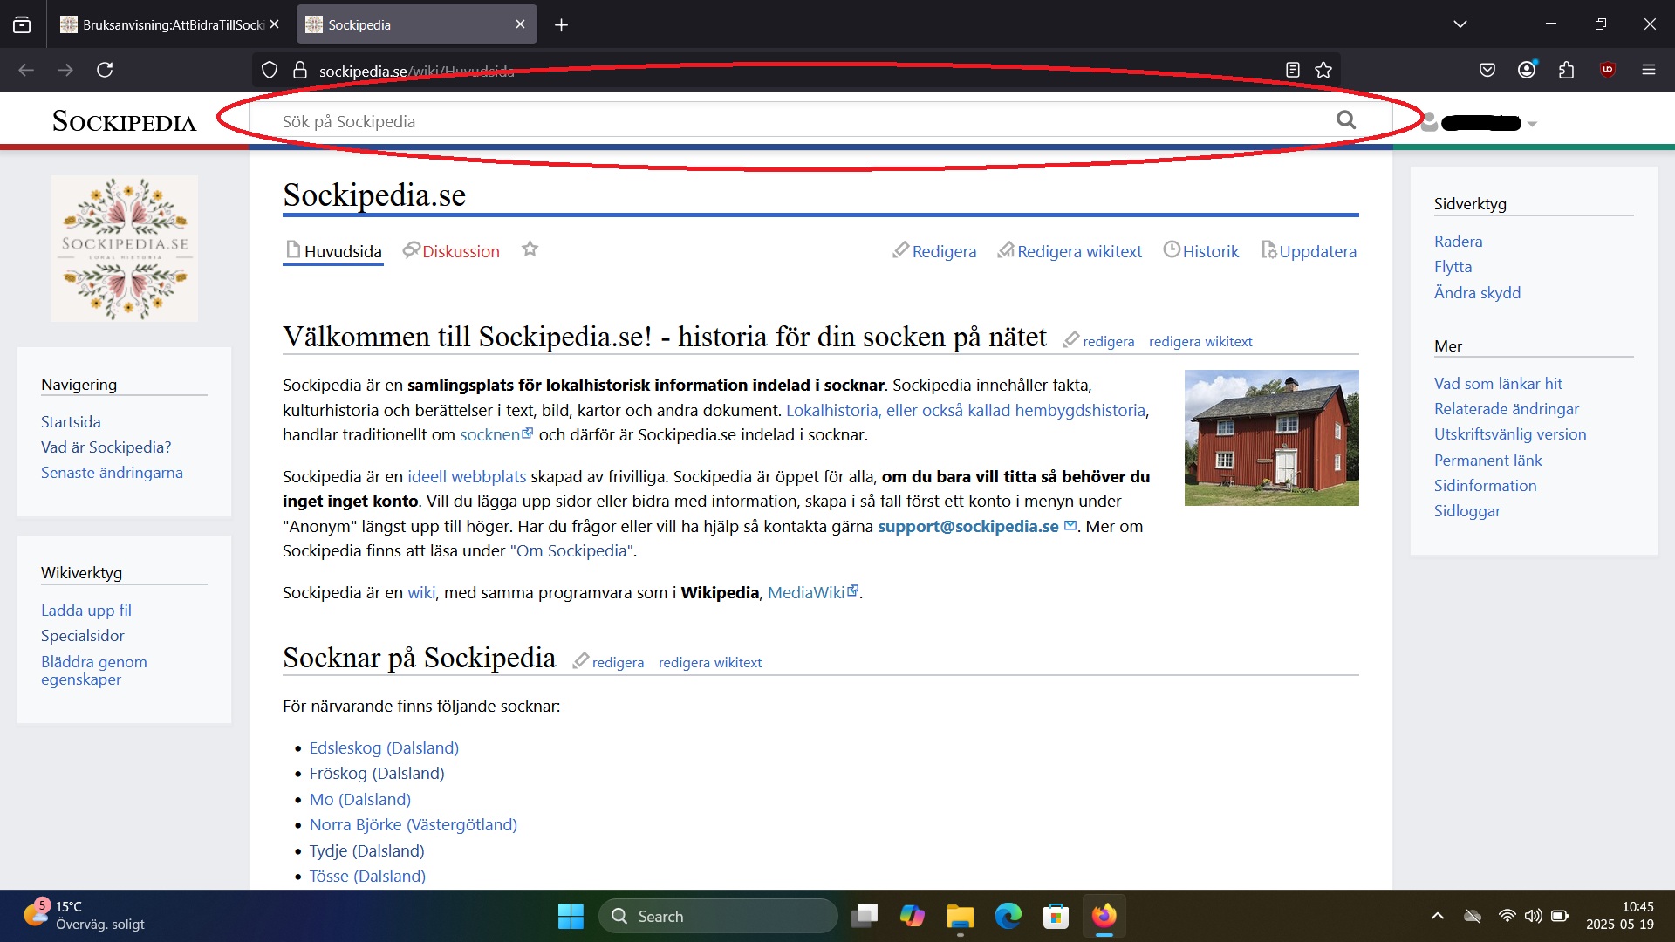Open the Diskussion page tab
This screenshot has width=1675, height=942.
click(460, 251)
